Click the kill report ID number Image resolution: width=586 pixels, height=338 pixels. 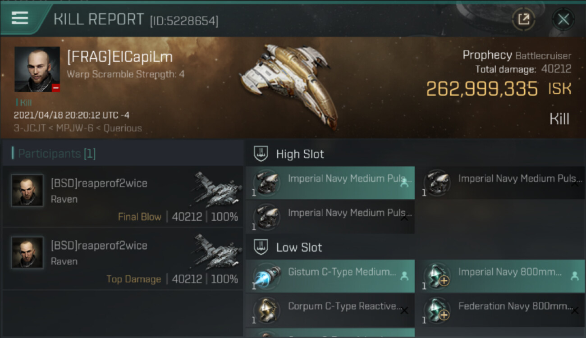point(184,21)
